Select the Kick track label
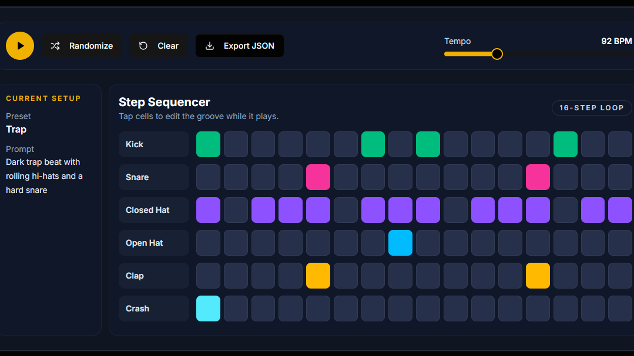This screenshot has height=356, width=634. pyautogui.click(x=153, y=144)
